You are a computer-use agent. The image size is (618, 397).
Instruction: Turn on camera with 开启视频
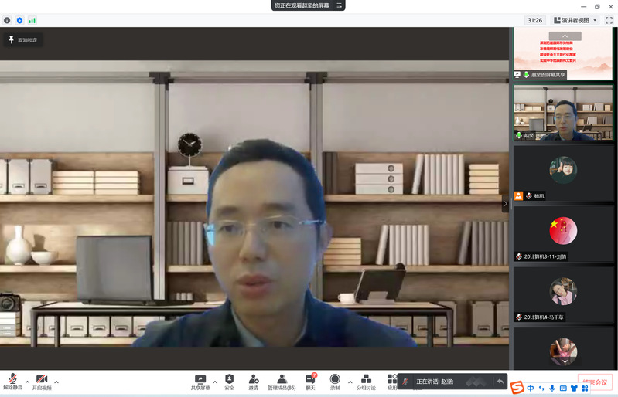click(42, 380)
